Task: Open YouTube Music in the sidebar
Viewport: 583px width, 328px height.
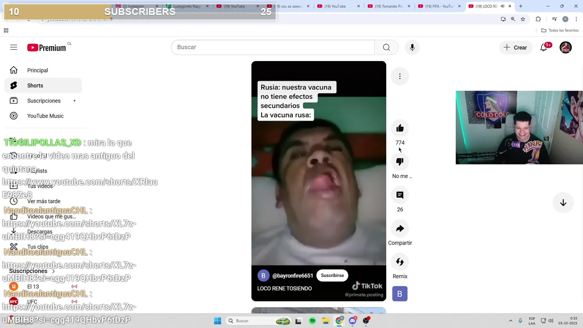Action: [43, 116]
